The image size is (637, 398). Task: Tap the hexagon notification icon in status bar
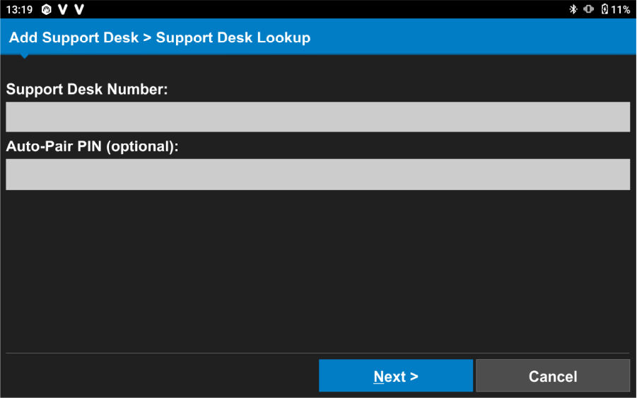[x=47, y=9]
